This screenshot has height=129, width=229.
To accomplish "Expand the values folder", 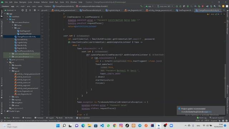I will [10, 105].
